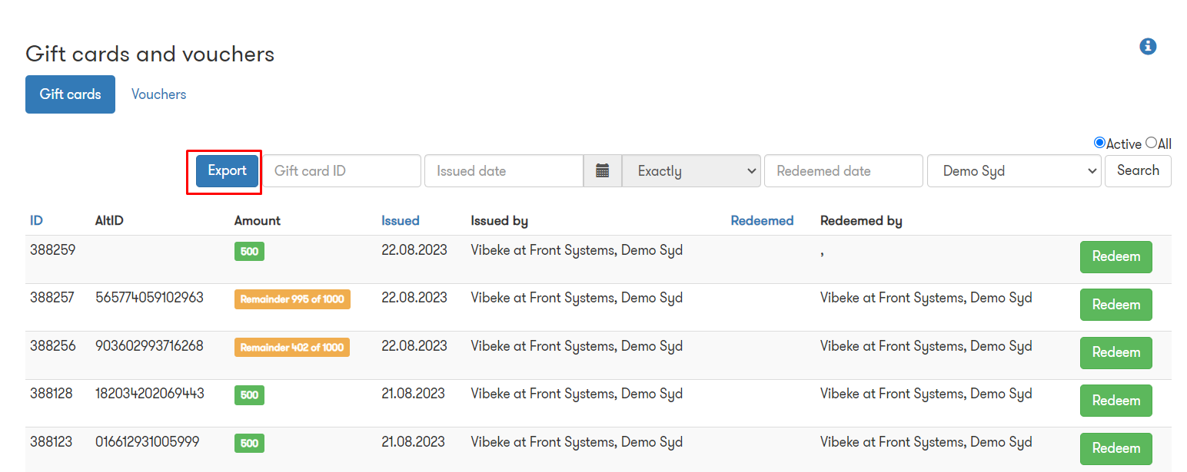Redeem gift card 388259
The image size is (1187, 472).
(1116, 256)
